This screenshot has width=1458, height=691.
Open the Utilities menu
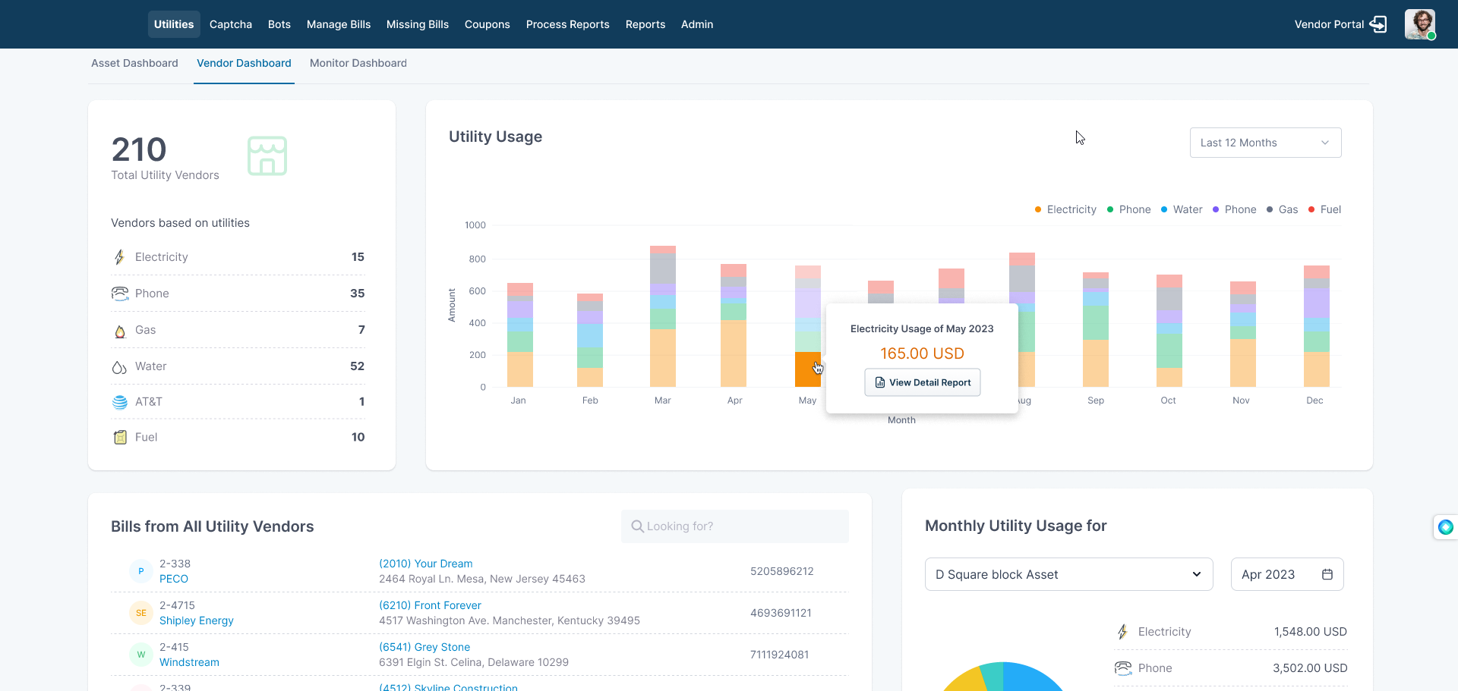174,24
